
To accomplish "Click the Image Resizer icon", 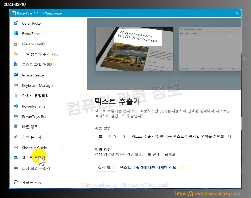I will 16,75.
